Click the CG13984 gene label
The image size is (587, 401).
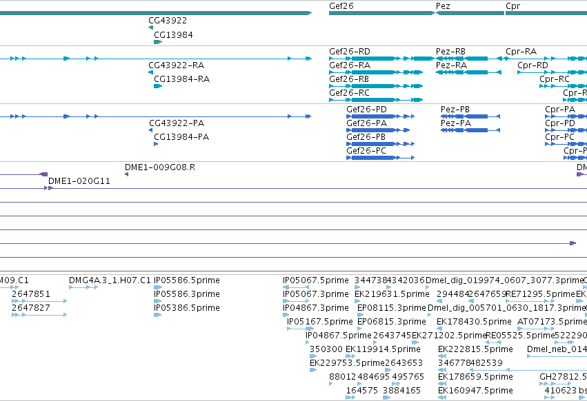173,35
